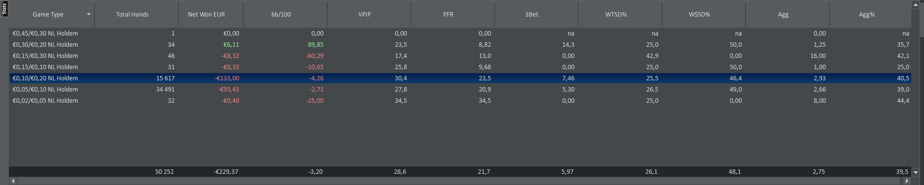
Task: Click the 34 491 total hands cell
Action: [165, 90]
